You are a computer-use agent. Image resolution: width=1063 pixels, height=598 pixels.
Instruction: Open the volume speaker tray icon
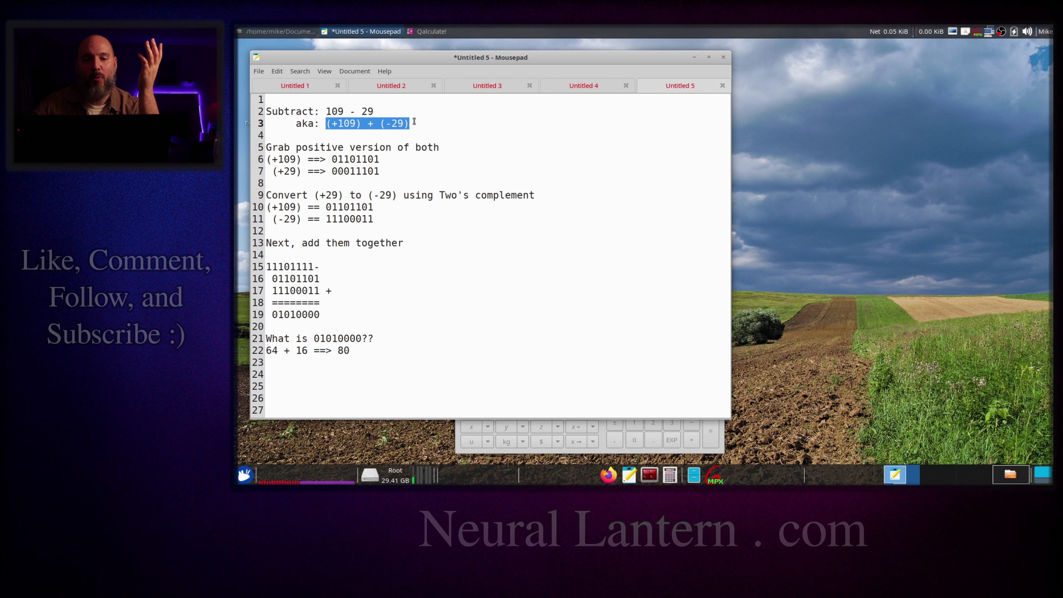(1027, 32)
